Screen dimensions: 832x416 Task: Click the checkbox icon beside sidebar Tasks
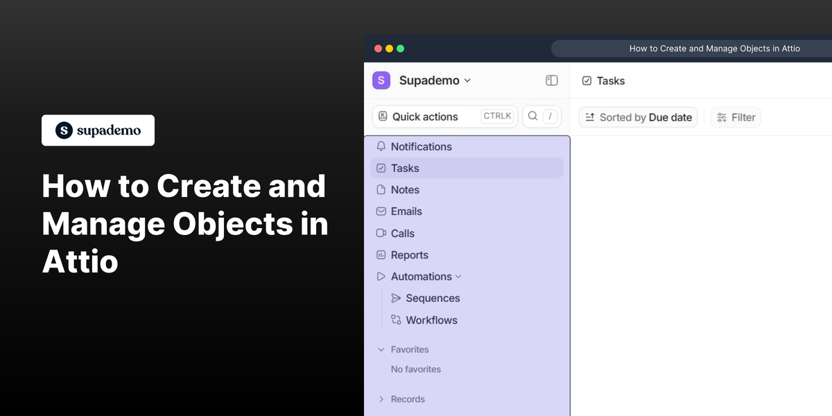[381, 168]
